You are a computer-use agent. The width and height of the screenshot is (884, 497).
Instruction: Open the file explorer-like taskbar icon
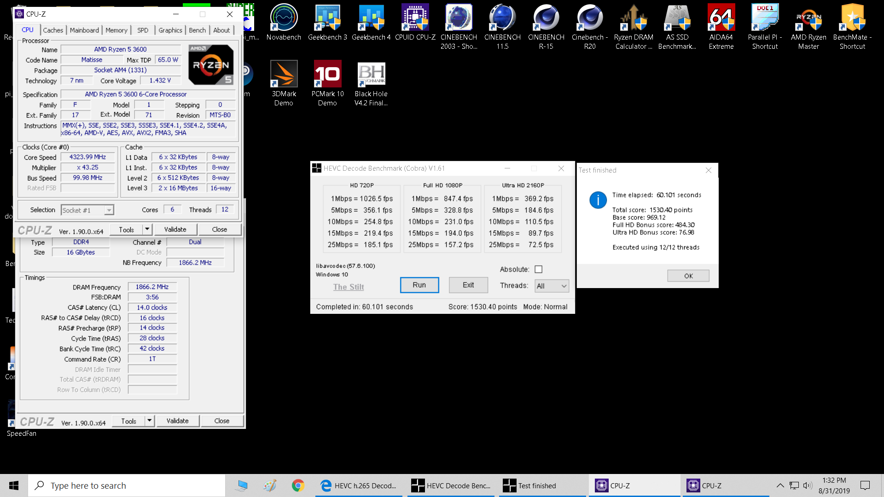[242, 485]
